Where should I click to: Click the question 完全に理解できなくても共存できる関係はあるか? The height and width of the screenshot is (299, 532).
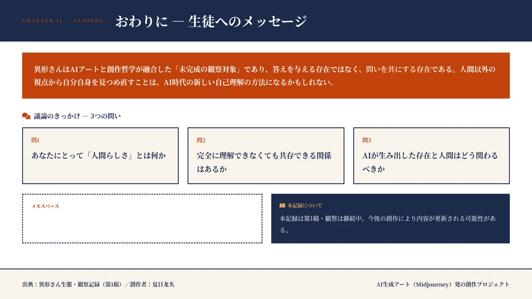[x=264, y=162]
